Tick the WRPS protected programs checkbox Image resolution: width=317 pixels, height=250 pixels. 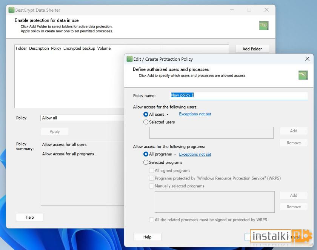[x=151, y=178]
